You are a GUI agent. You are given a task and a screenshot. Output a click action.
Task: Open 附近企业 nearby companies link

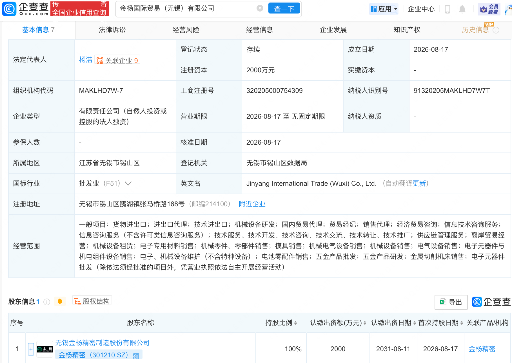252,204
